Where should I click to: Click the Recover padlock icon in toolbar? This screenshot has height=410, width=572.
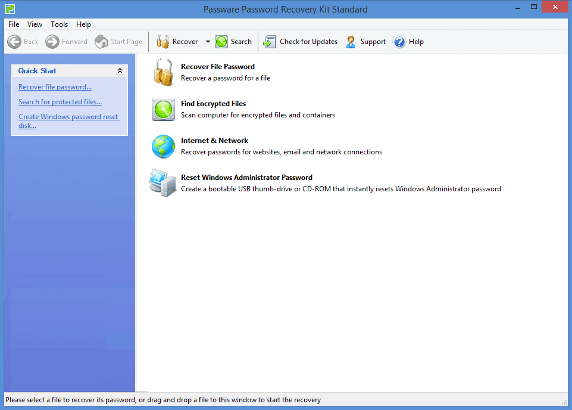(x=162, y=42)
